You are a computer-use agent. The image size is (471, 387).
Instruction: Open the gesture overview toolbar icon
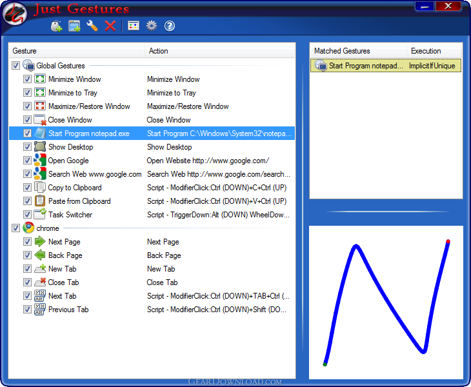click(x=134, y=26)
